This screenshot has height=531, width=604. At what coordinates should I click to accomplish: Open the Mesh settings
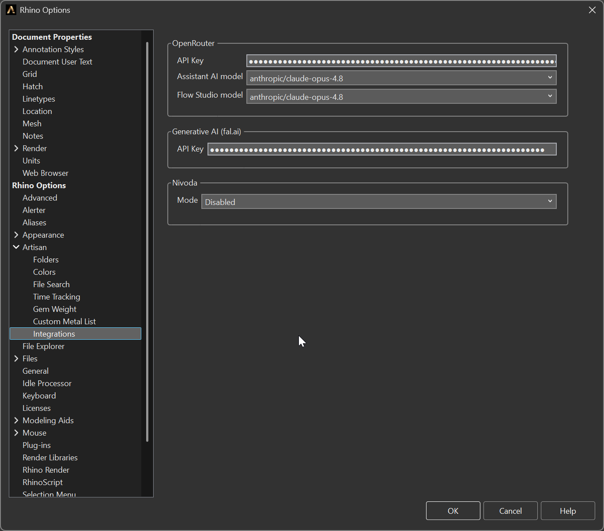pos(32,124)
